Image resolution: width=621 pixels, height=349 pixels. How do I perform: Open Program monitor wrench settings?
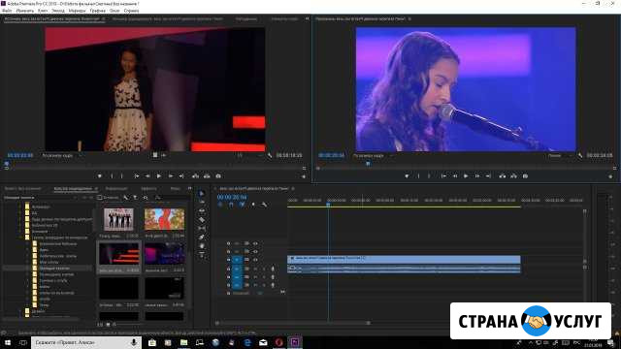pyautogui.click(x=580, y=156)
